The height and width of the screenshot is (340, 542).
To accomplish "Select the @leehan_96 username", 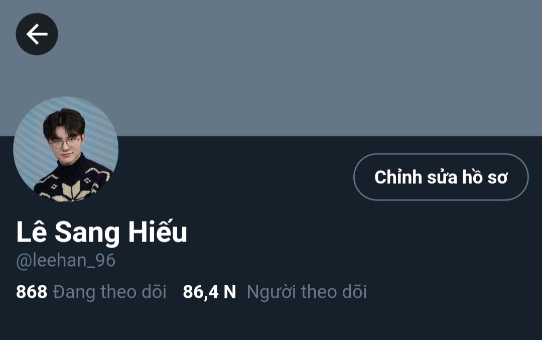I will (x=66, y=260).
